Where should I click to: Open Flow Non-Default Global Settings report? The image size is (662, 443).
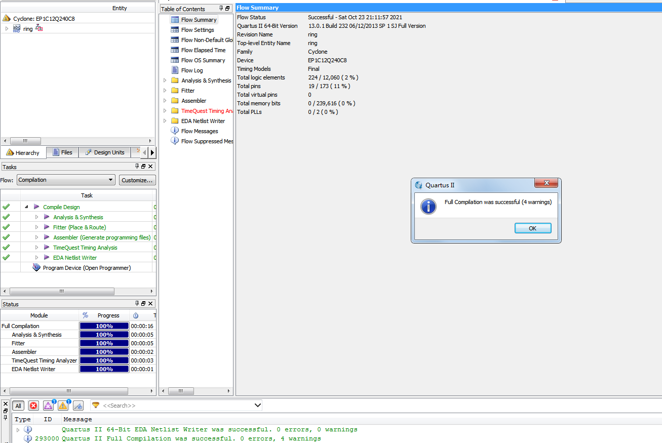(x=202, y=40)
